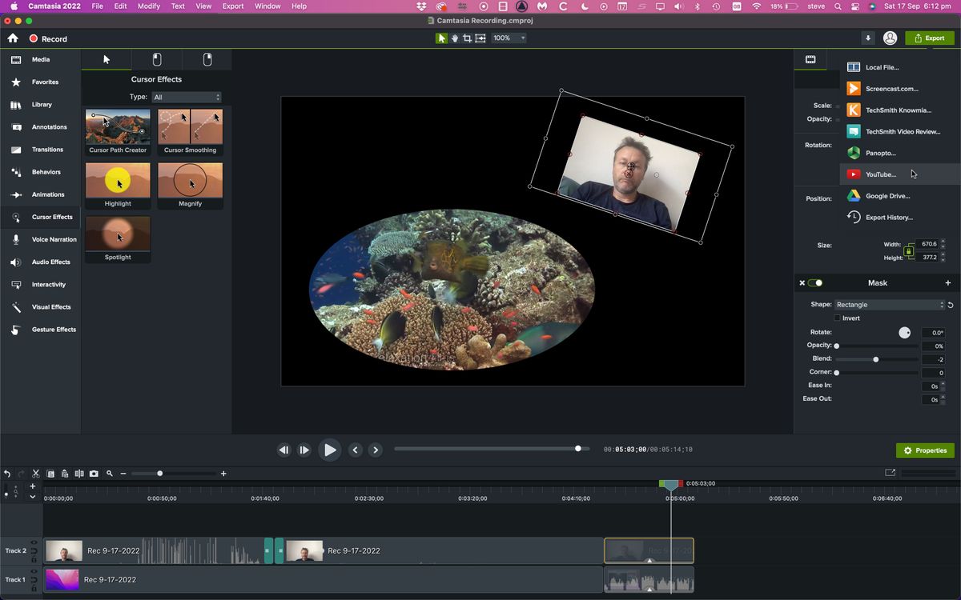Open the Window menu in the menu bar
The width and height of the screenshot is (961, 600).
click(x=267, y=6)
